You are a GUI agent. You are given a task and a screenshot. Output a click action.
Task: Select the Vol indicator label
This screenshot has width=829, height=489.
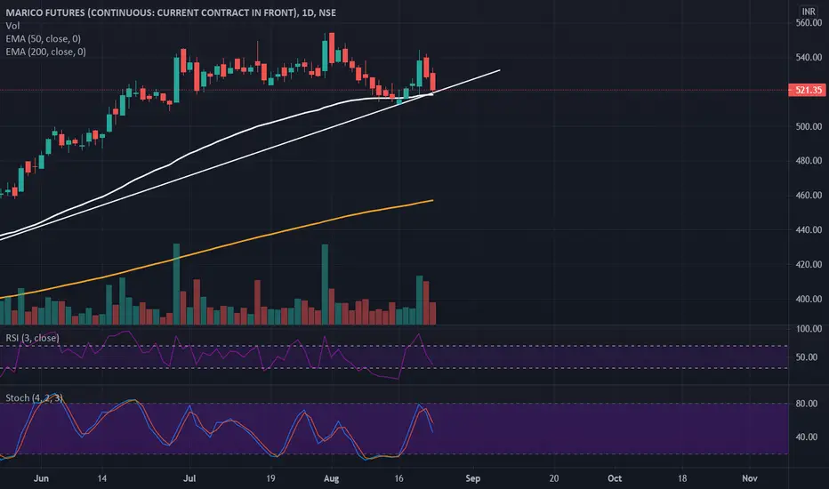[x=12, y=26]
